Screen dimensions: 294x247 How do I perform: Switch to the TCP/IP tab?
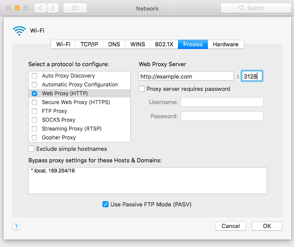(x=89, y=44)
